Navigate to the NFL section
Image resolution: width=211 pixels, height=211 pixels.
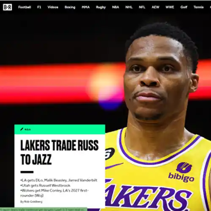pyautogui.click(x=142, y=7)
